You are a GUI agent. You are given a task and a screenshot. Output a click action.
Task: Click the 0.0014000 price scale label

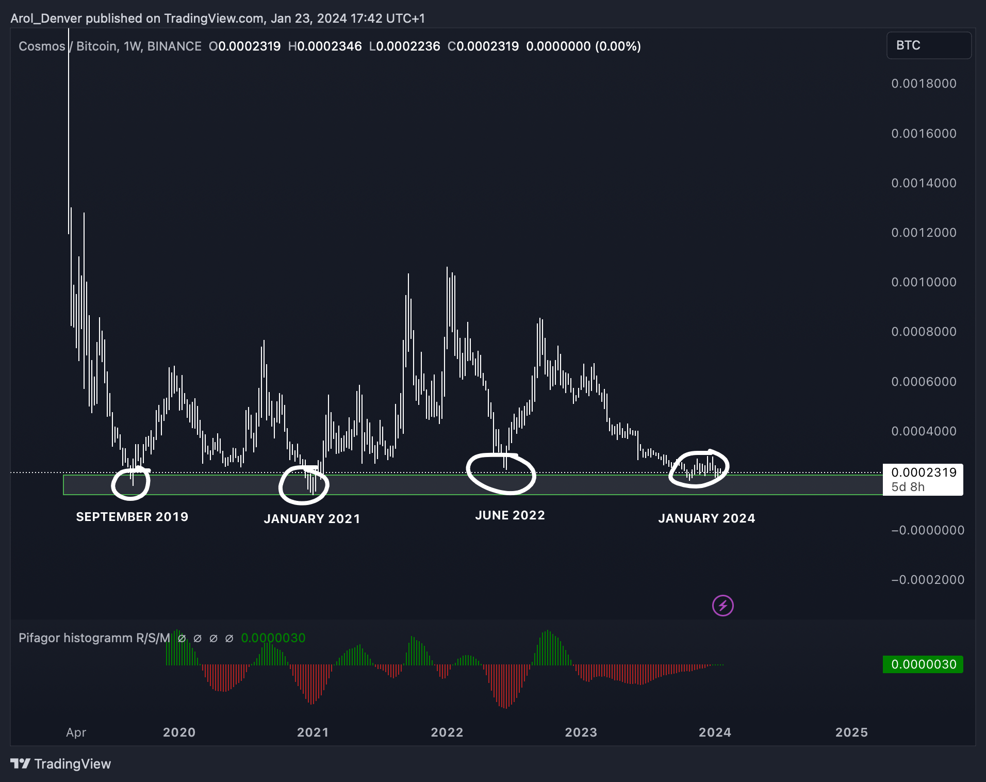[x=924, y=183]
